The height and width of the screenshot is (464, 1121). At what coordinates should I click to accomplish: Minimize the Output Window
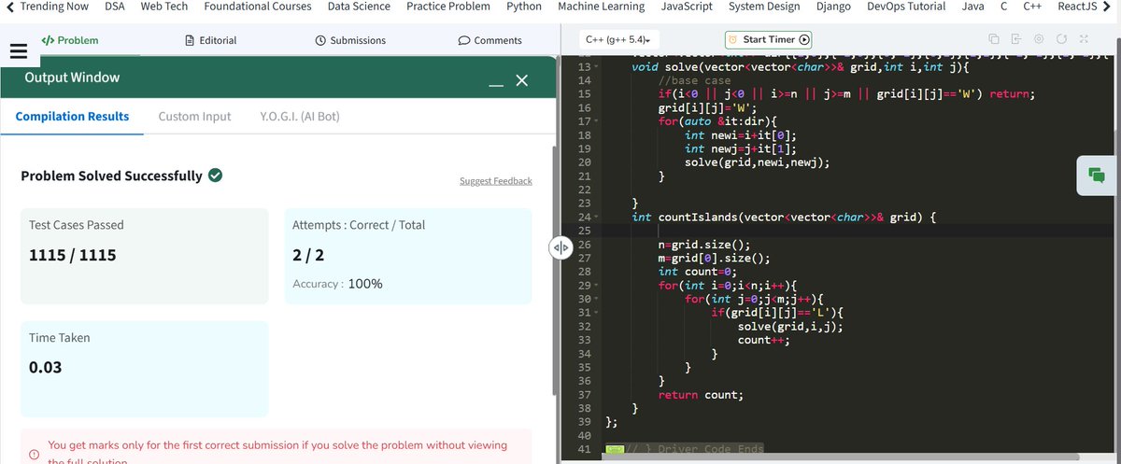tap(496, 84)
